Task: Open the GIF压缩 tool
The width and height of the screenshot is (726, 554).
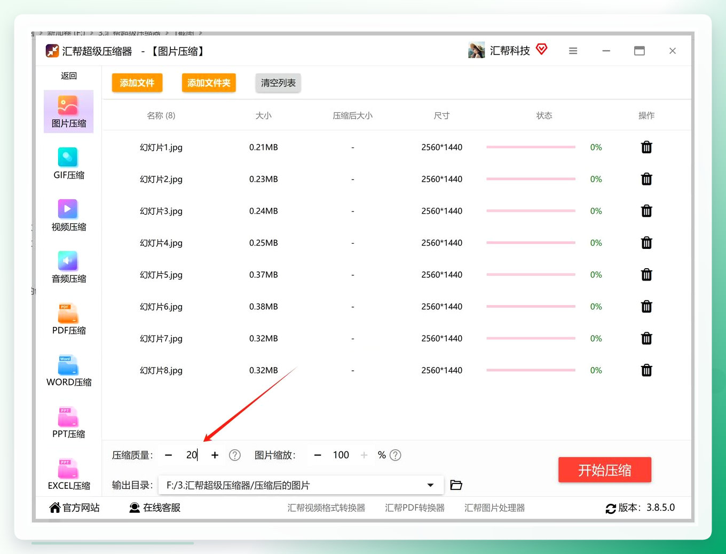Action: (x=68, y=163)
